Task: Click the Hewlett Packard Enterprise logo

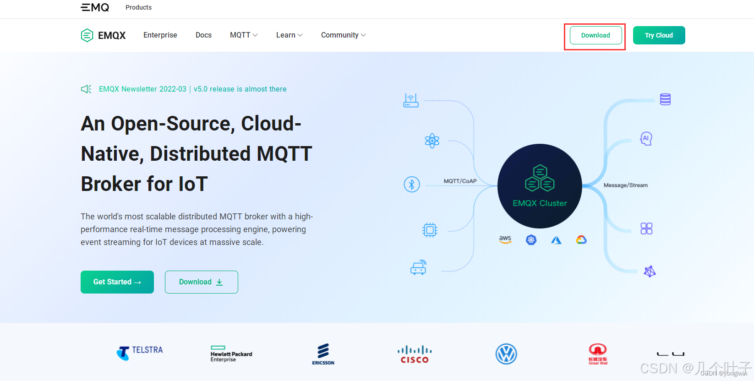Action: [231, 354]
